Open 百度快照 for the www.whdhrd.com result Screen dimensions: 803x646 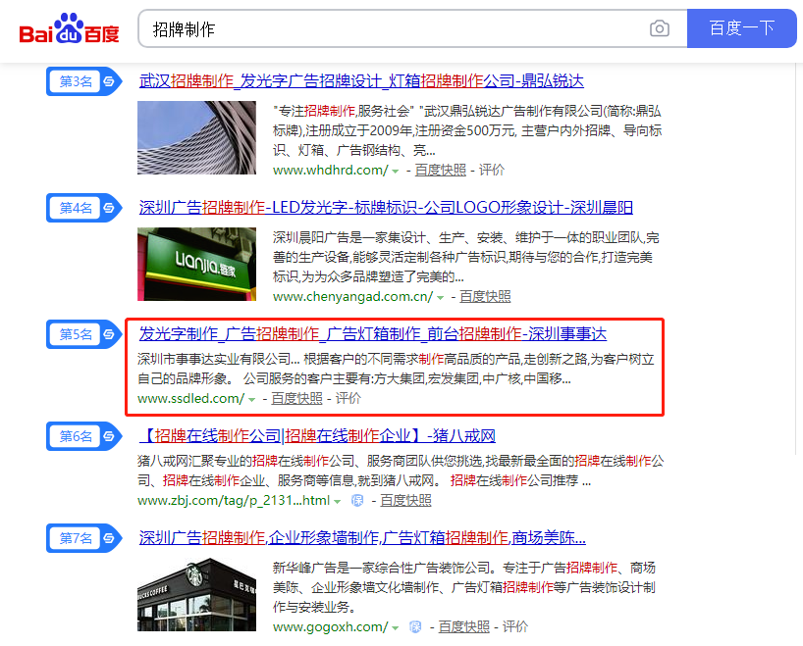point(441,170)
